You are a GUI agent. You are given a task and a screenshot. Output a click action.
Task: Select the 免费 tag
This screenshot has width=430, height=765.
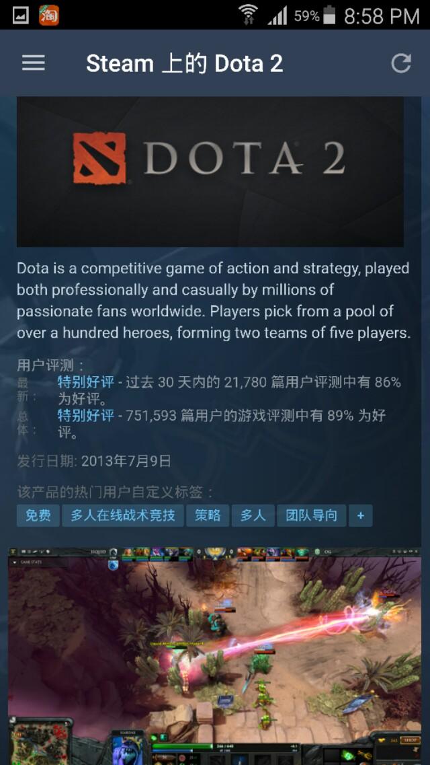(x=38, y=515)
